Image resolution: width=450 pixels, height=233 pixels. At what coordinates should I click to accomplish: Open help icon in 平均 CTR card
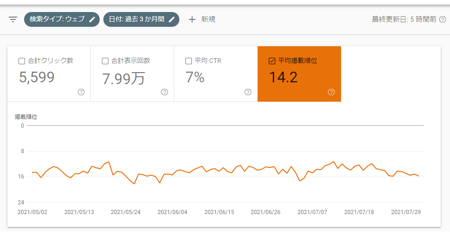(x=248, y=92)
